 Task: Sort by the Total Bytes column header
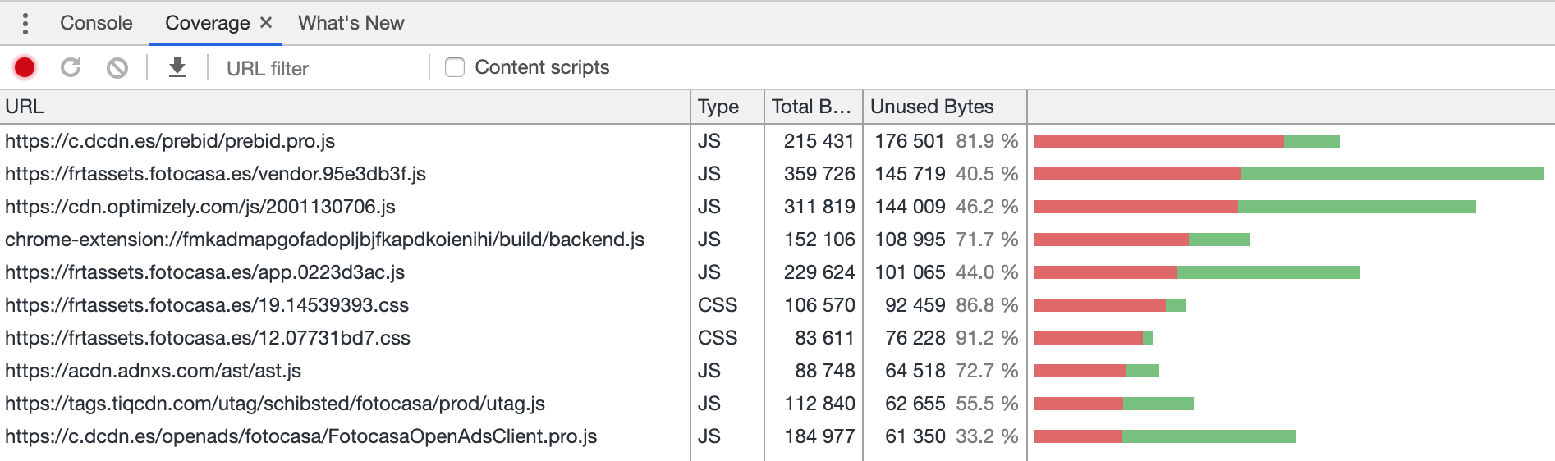click(x=814, y=107)
